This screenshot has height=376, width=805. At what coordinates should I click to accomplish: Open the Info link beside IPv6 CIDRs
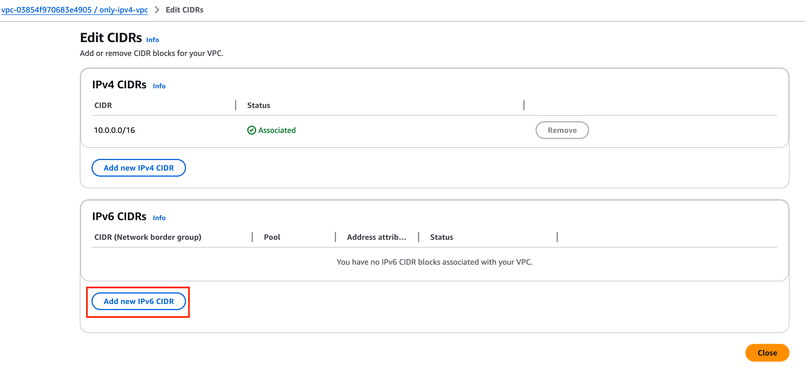click(x=159, y=218)
